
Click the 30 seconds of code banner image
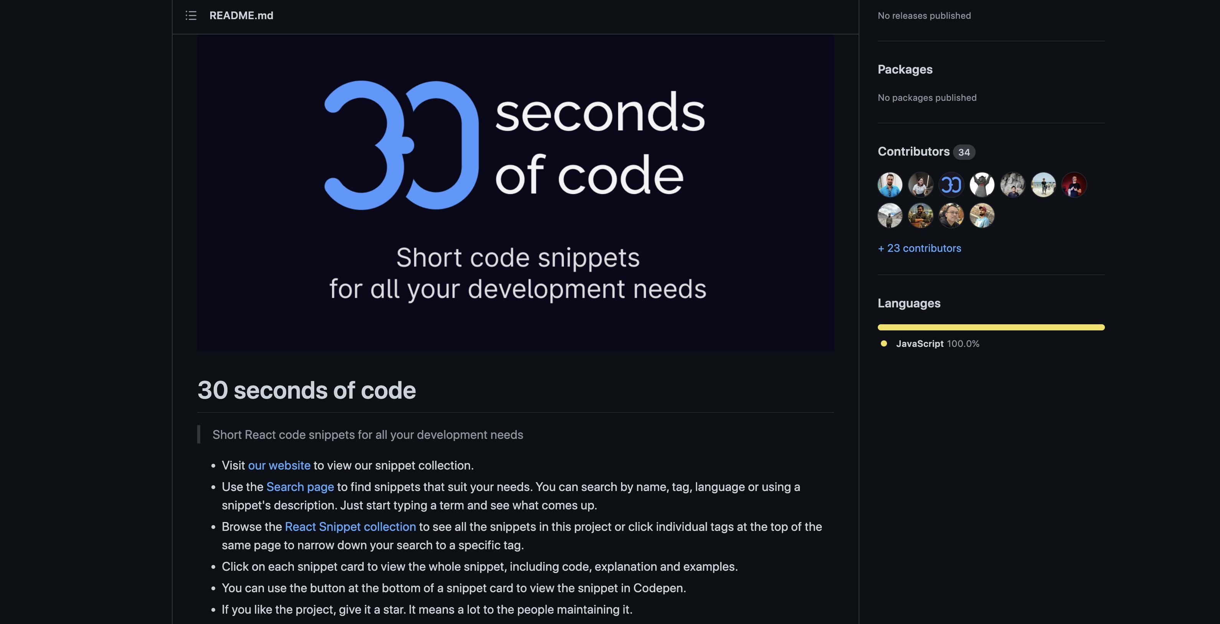pos(515,194)
